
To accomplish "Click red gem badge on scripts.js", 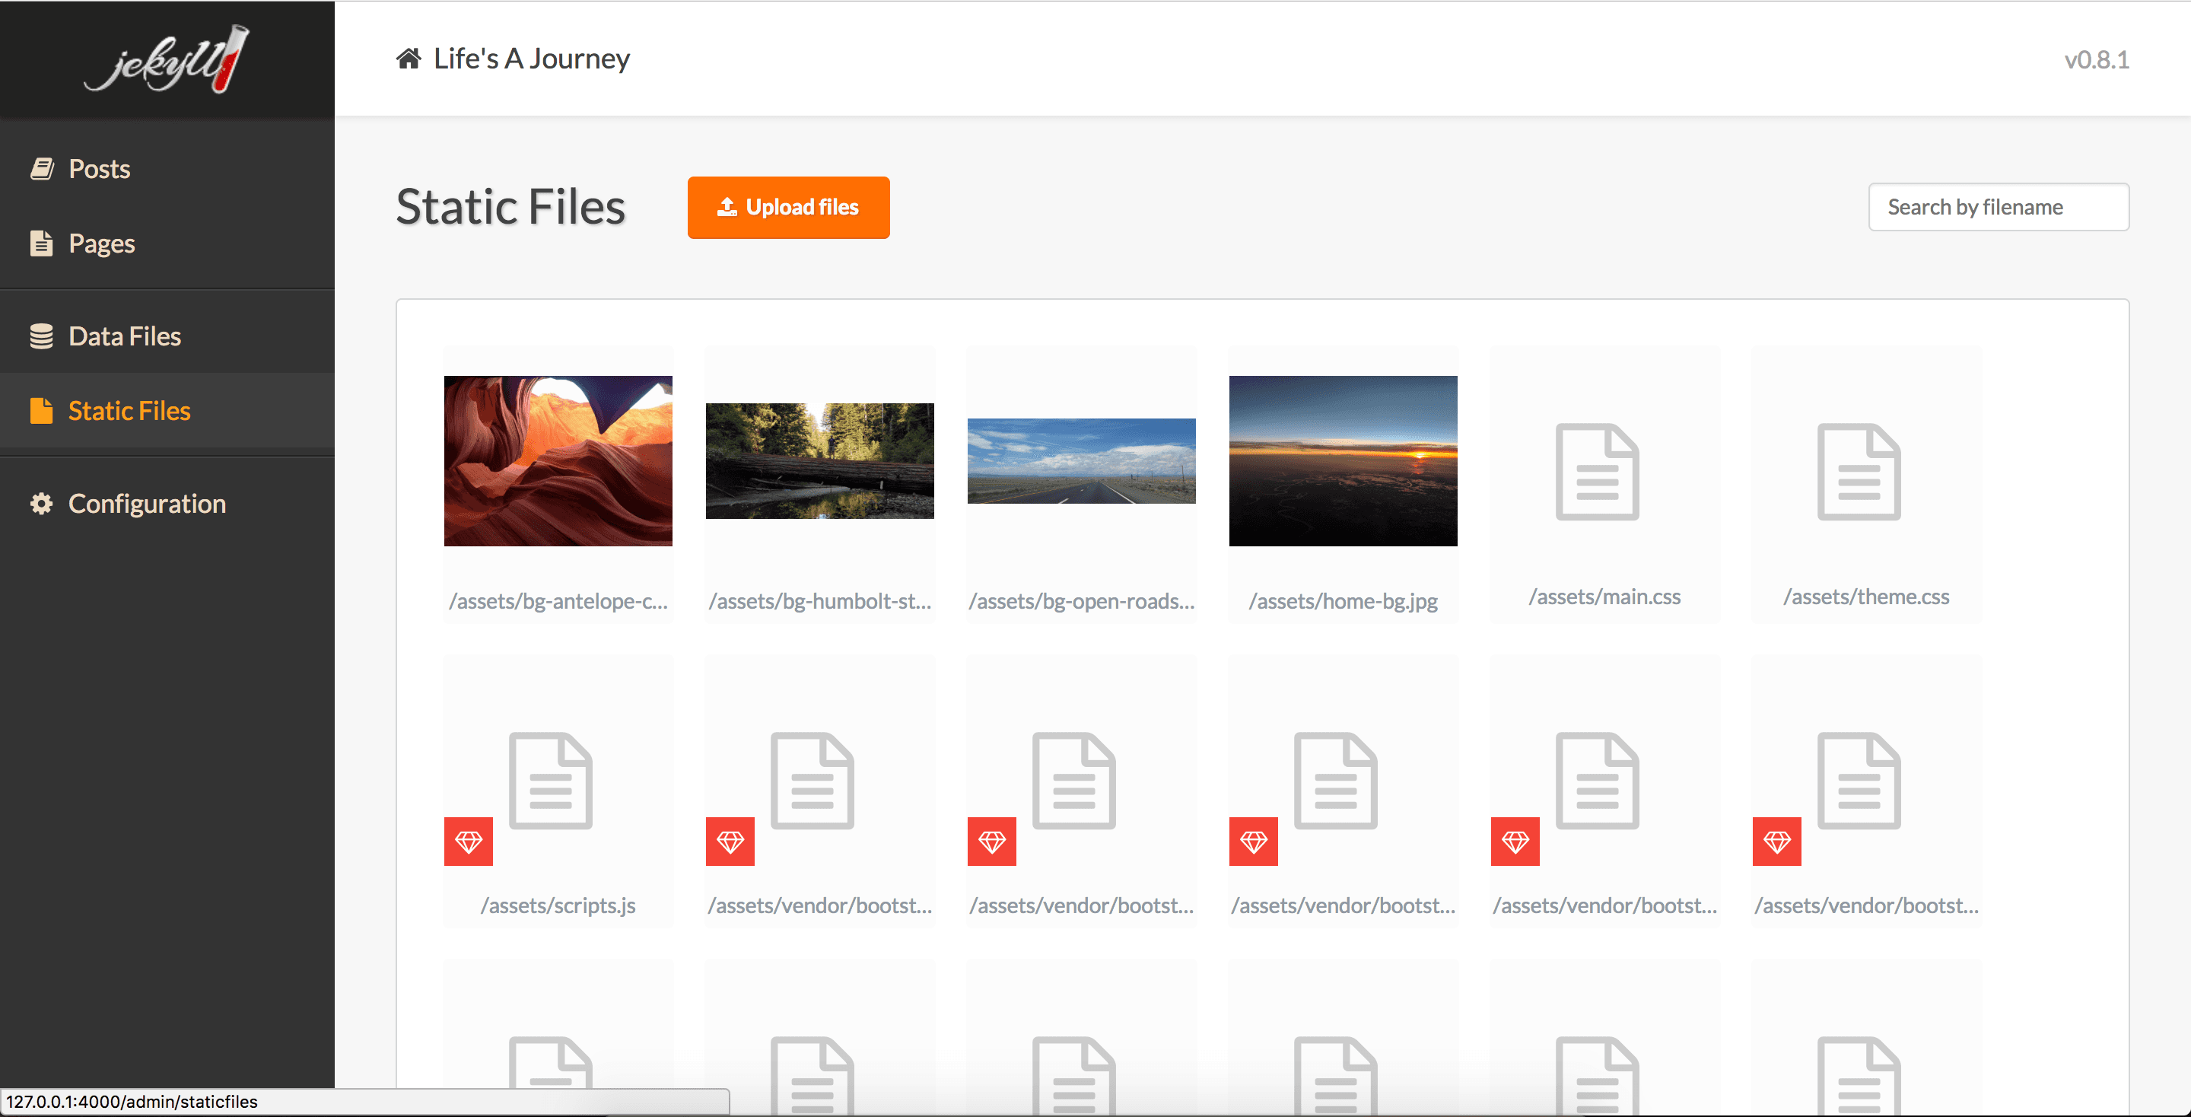I will 468,842.
